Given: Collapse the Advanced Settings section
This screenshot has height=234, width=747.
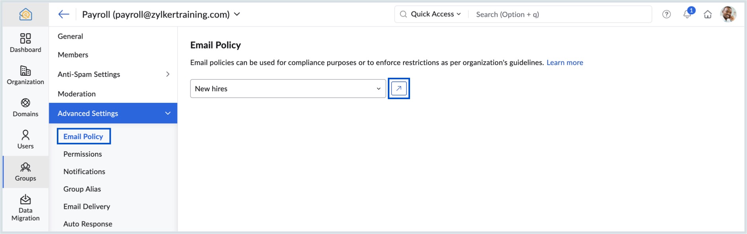Looking at the screenshot, I should pyautogui.click(x=168, y=113).
